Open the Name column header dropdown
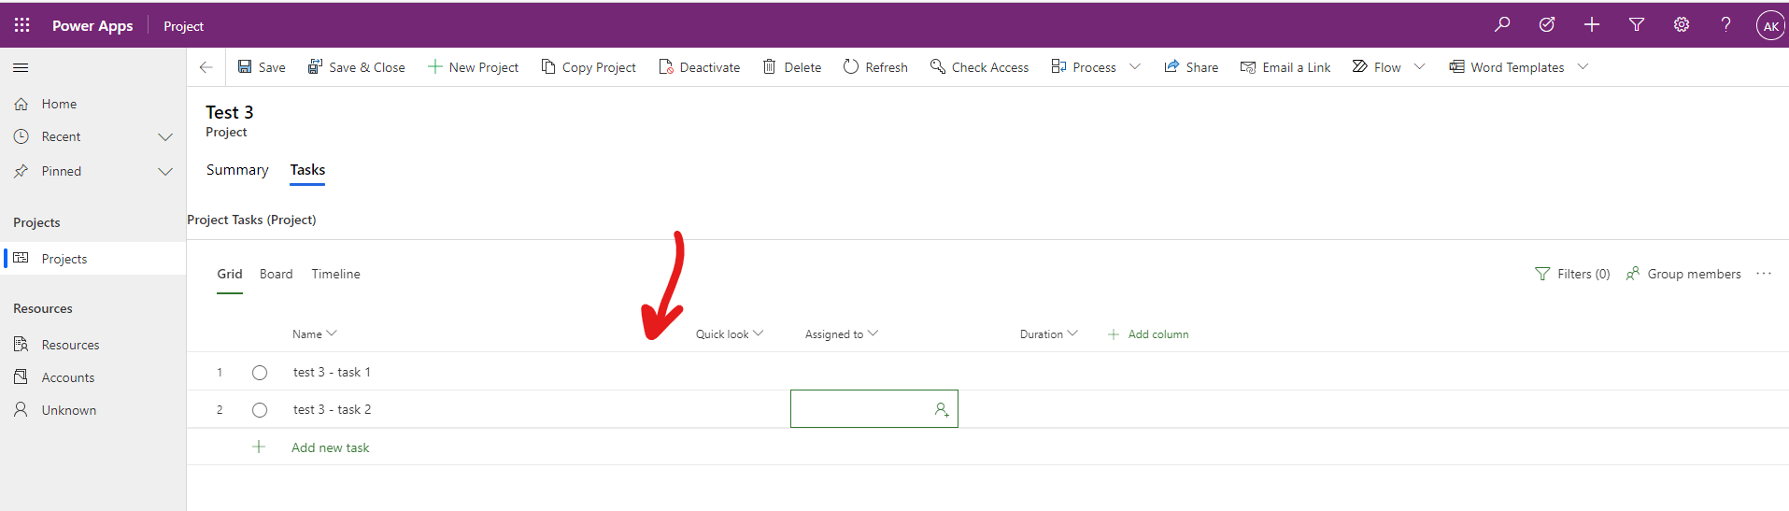1789x511 pixels. point(315,334)
